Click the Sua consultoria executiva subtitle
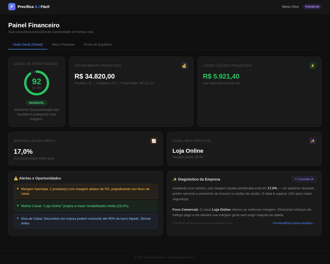This screenshot has width=330, height=264. 51,32
